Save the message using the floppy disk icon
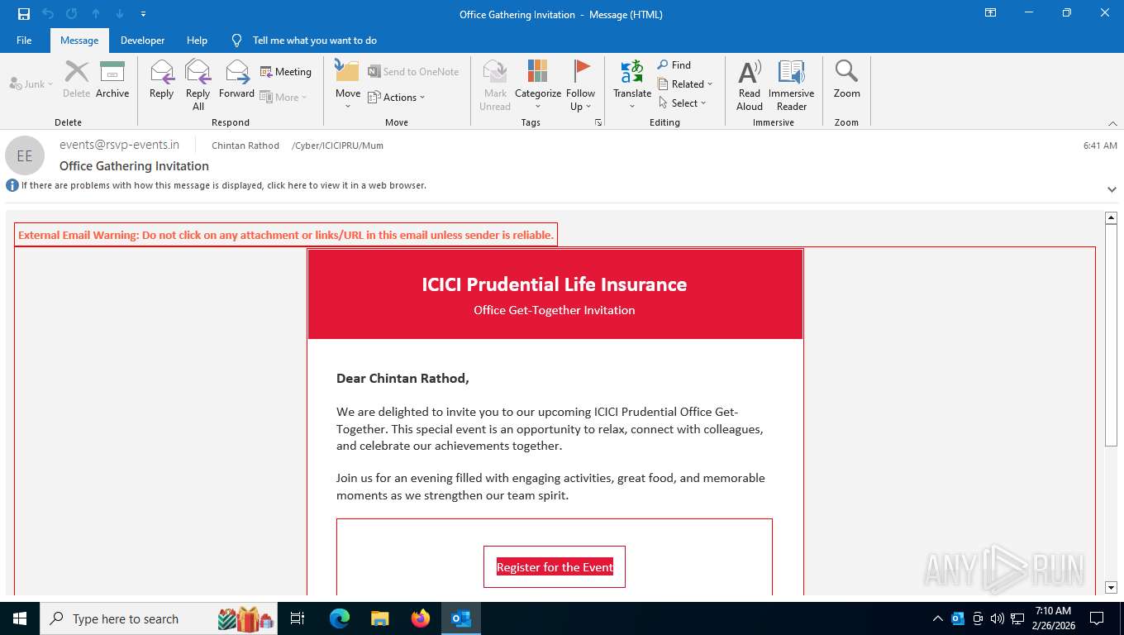This screenshot has height=635, width=1124. [x=24, y=14]
